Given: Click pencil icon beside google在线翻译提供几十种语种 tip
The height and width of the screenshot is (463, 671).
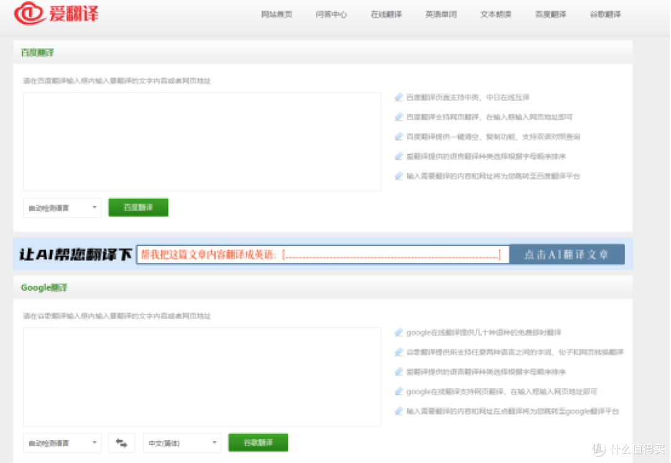Looking at the screenshot, I should click(399, 332).
